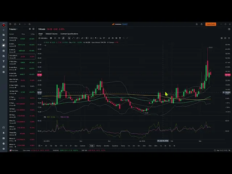The width and height of the screenshot is (232, 174).
Task: Select the FTSE China futures row
Action: point(22,63)
